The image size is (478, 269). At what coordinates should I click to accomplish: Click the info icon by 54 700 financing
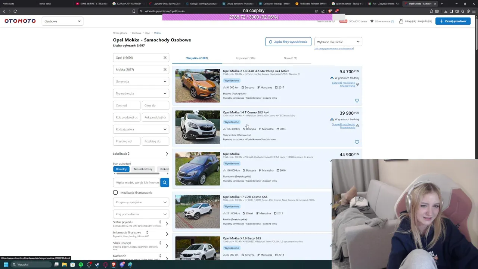click(x=357, y=84)
